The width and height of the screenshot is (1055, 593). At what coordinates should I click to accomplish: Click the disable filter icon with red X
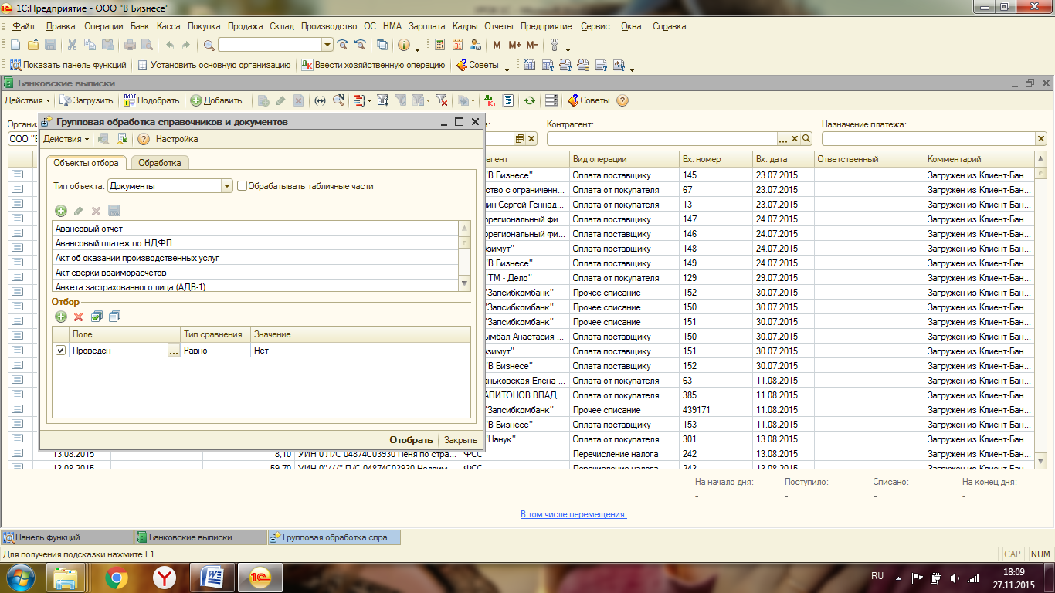click(441, 100)
